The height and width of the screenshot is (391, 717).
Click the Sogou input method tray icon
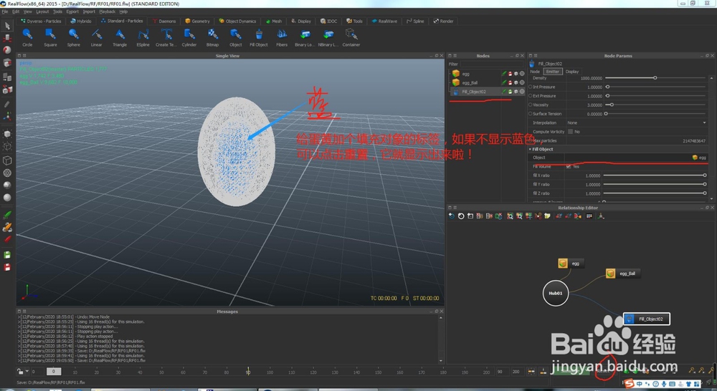(630, 384)
